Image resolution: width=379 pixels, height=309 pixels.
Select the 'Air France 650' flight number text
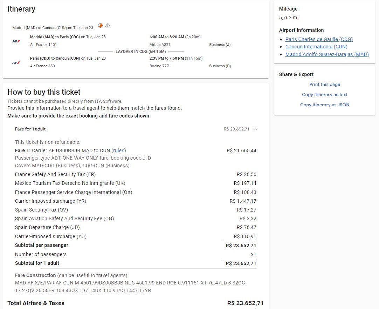42,66
